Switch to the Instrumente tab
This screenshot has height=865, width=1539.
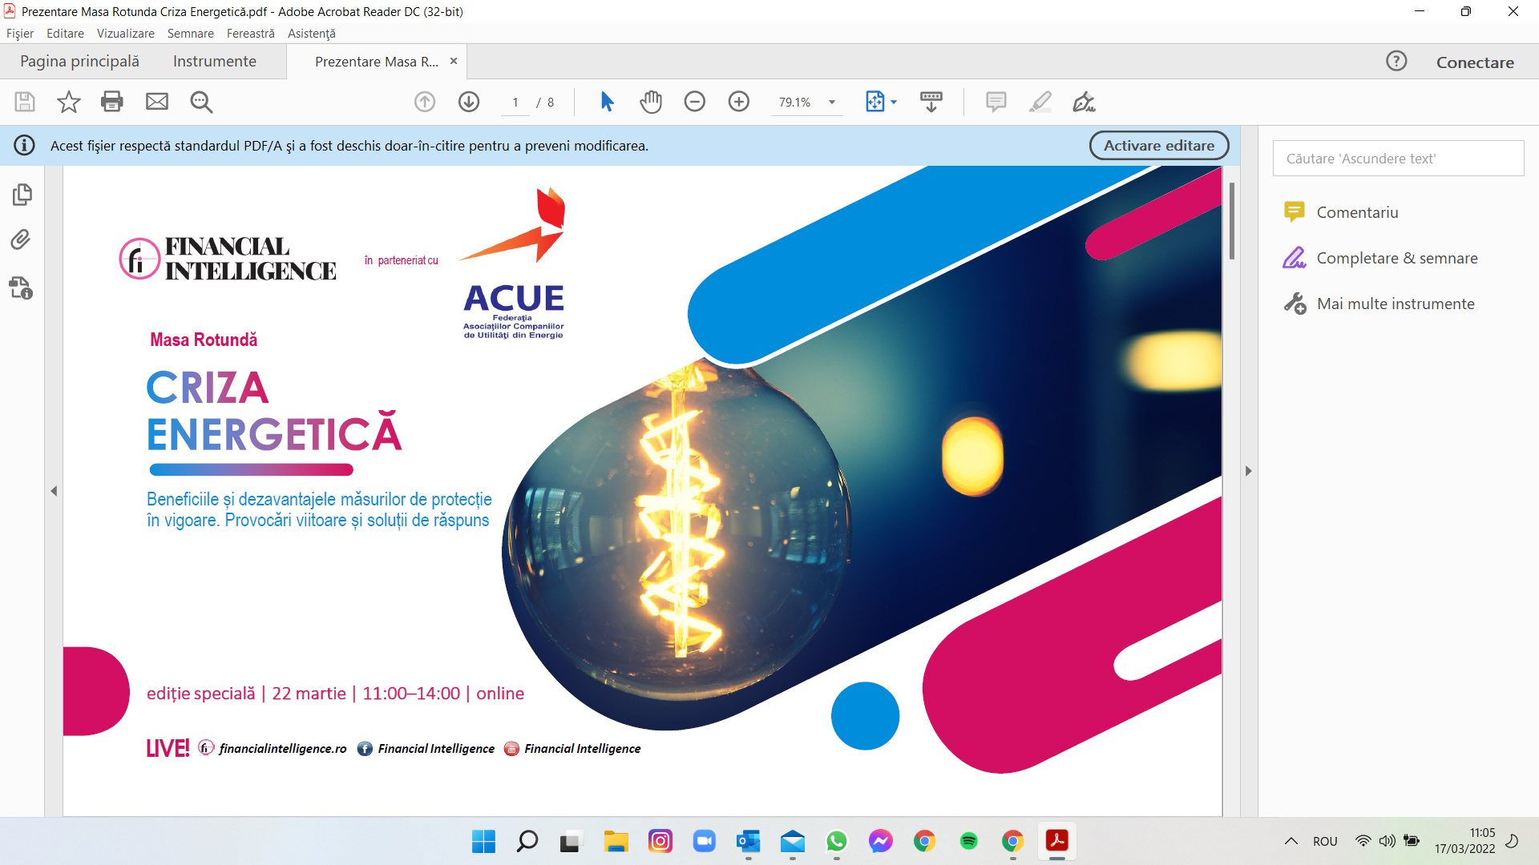coord(214,62)
